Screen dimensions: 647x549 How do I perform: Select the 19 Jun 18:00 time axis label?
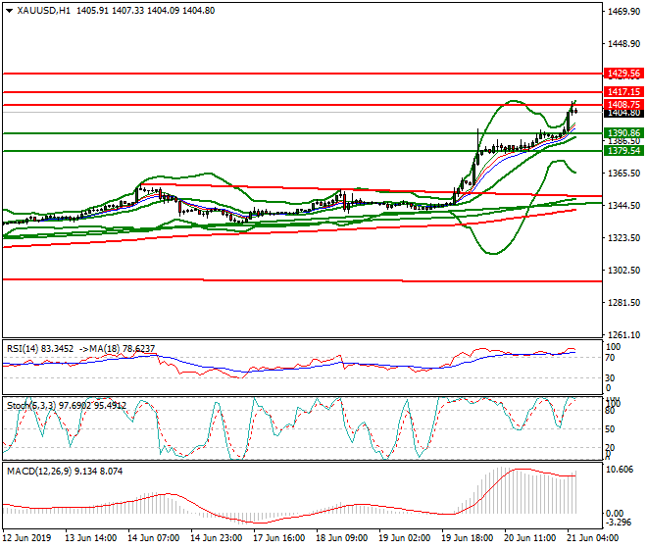click(467, 538)
